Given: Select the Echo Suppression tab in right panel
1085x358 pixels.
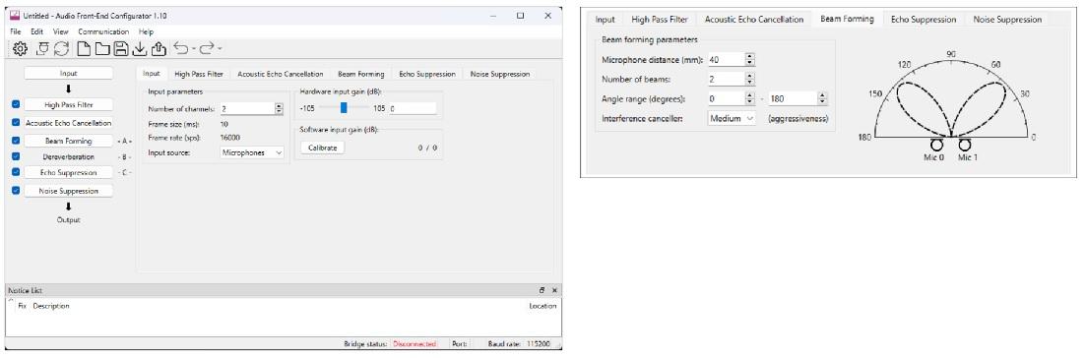Looking at the screenshot, I should coord(924,20).
